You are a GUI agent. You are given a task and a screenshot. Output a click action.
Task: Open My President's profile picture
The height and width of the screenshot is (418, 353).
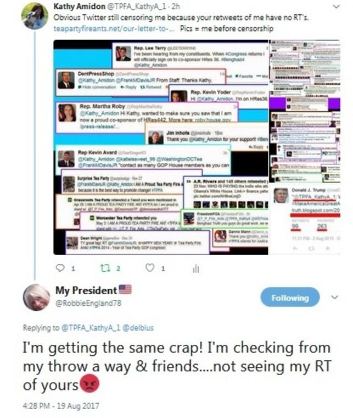pos(37,298)
